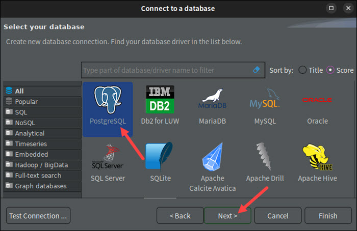Sort drivers by Title

tap(311, 70)
